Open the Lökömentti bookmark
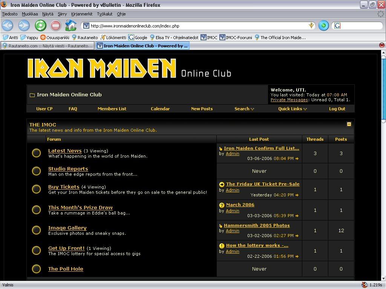 (x=113, y=38)
